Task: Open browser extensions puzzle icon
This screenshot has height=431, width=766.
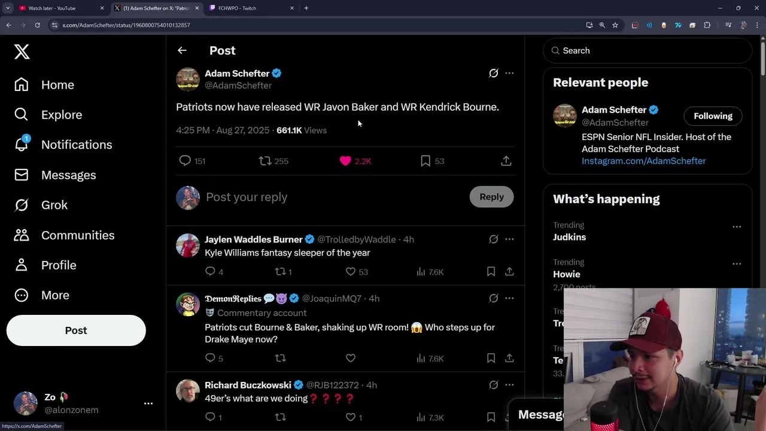Action: [707, 25]
